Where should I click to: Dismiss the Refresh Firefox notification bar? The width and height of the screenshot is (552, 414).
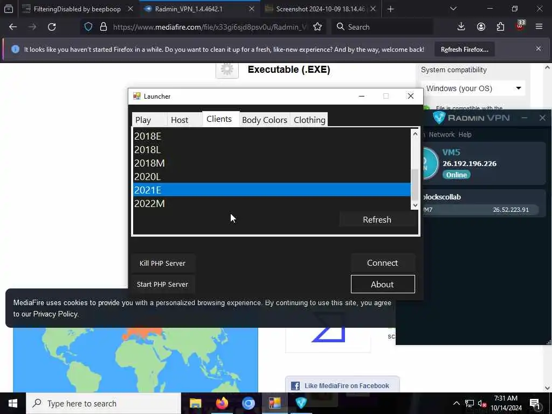tap(539, 49)
